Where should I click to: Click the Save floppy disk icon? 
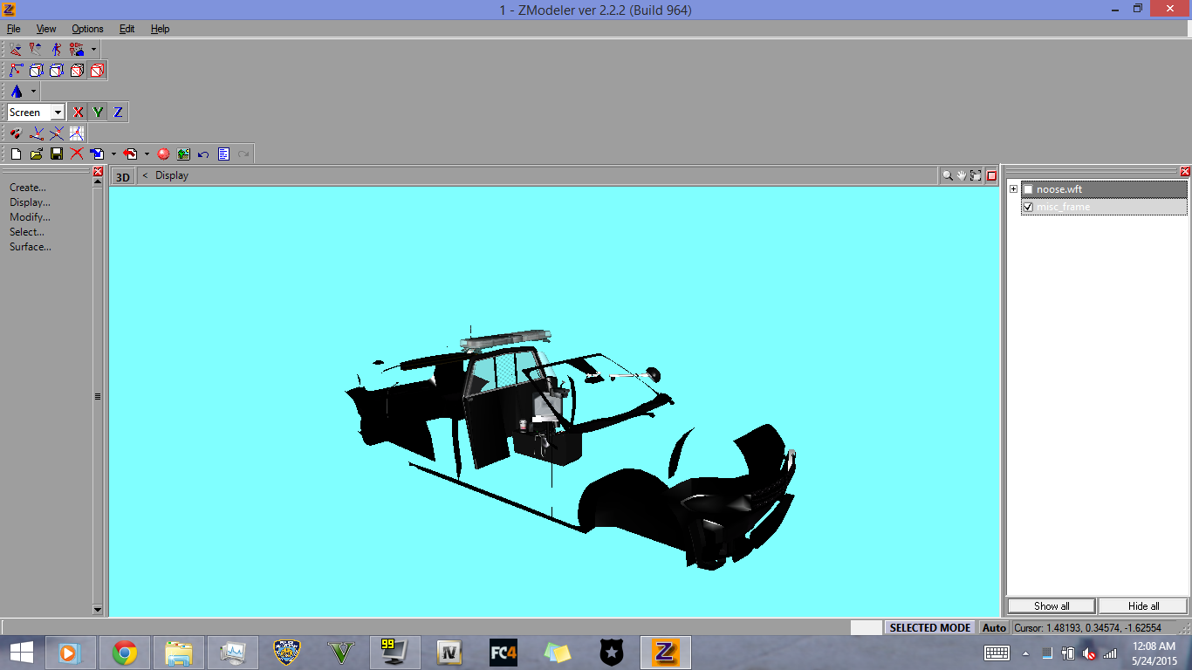(x=57, y=154)
